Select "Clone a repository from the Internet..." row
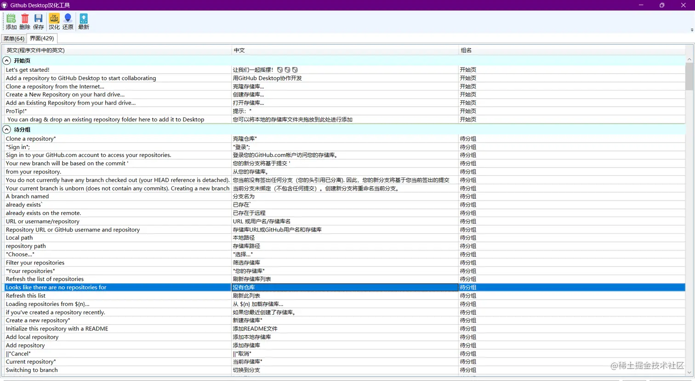The image size is (695, 381). (345, 87)
